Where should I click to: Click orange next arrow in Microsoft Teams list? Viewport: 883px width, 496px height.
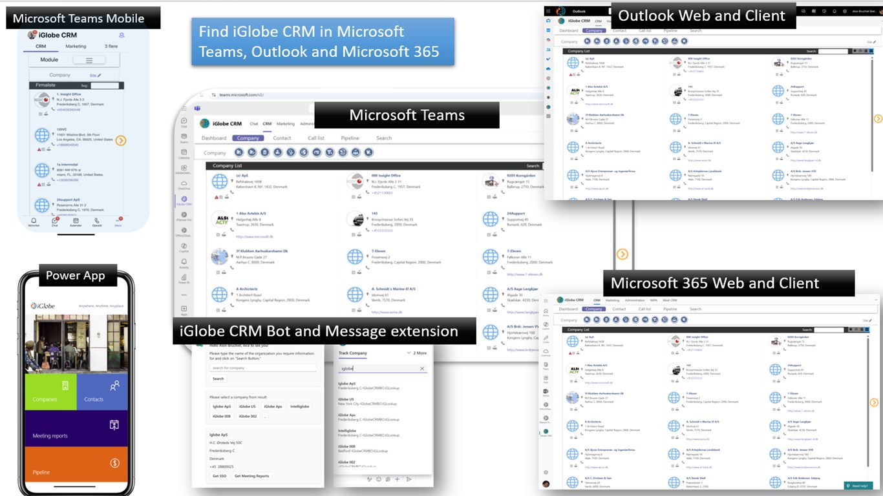[622, 254]
